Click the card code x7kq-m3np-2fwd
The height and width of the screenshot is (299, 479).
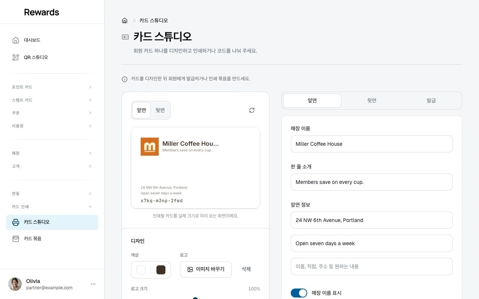162,201
